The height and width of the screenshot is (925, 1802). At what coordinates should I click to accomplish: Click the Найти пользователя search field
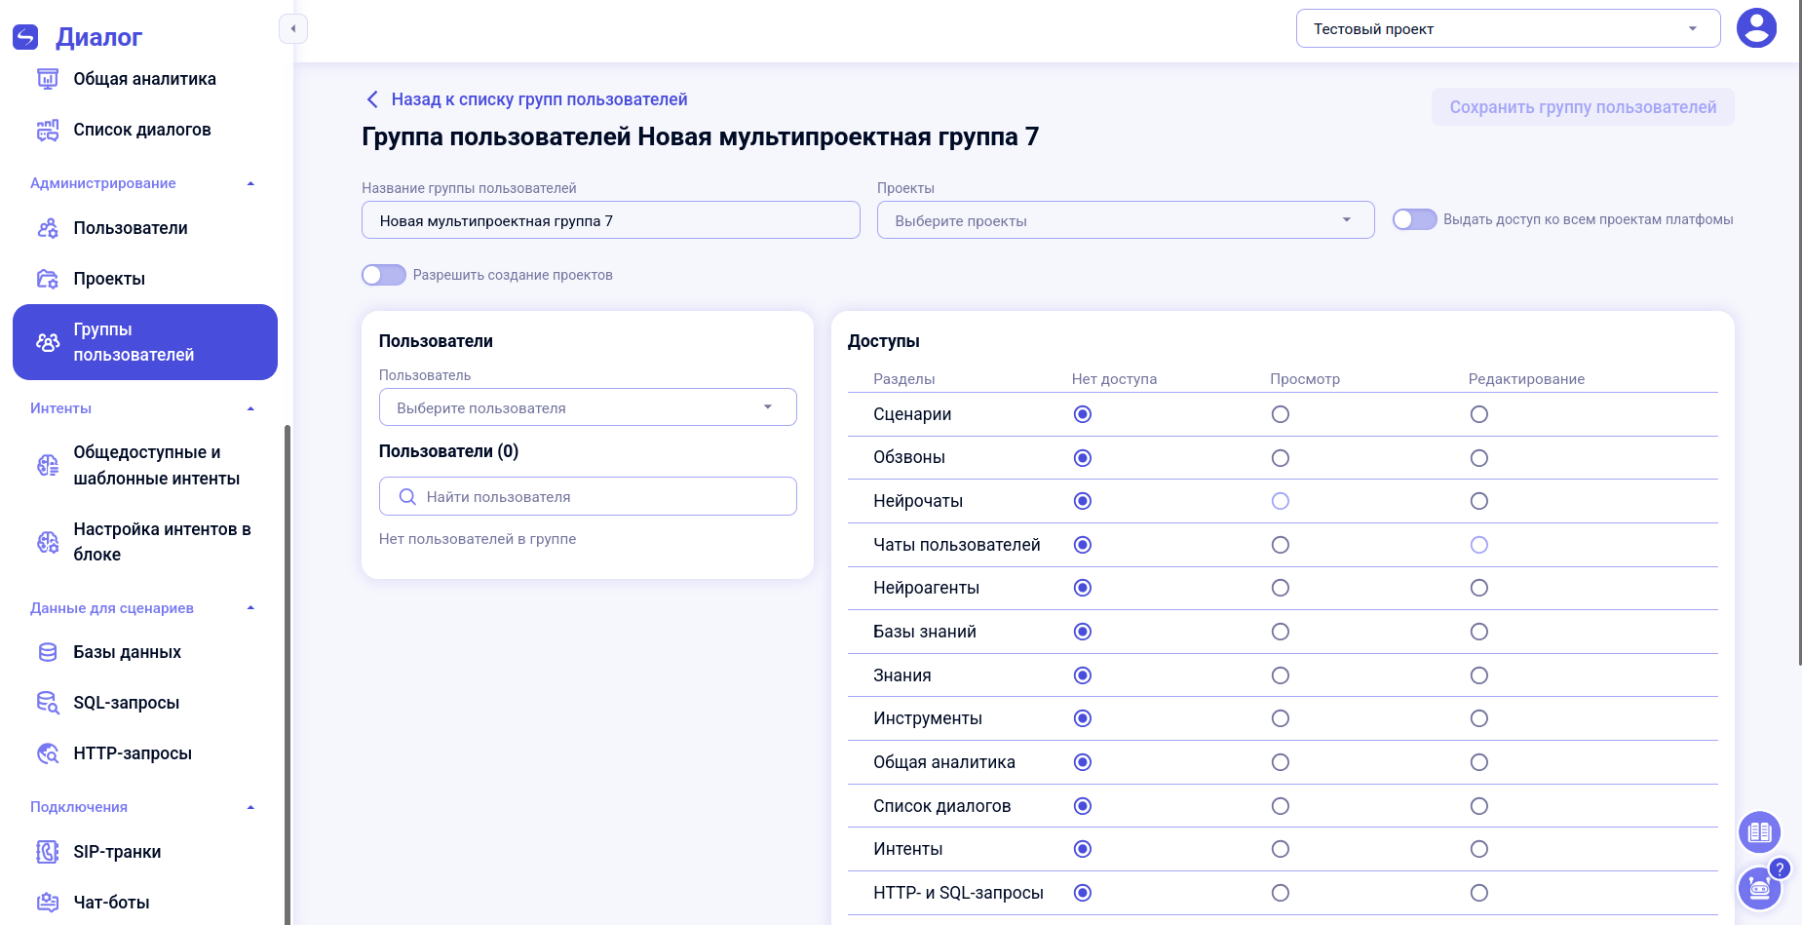[x=588, y=496]
